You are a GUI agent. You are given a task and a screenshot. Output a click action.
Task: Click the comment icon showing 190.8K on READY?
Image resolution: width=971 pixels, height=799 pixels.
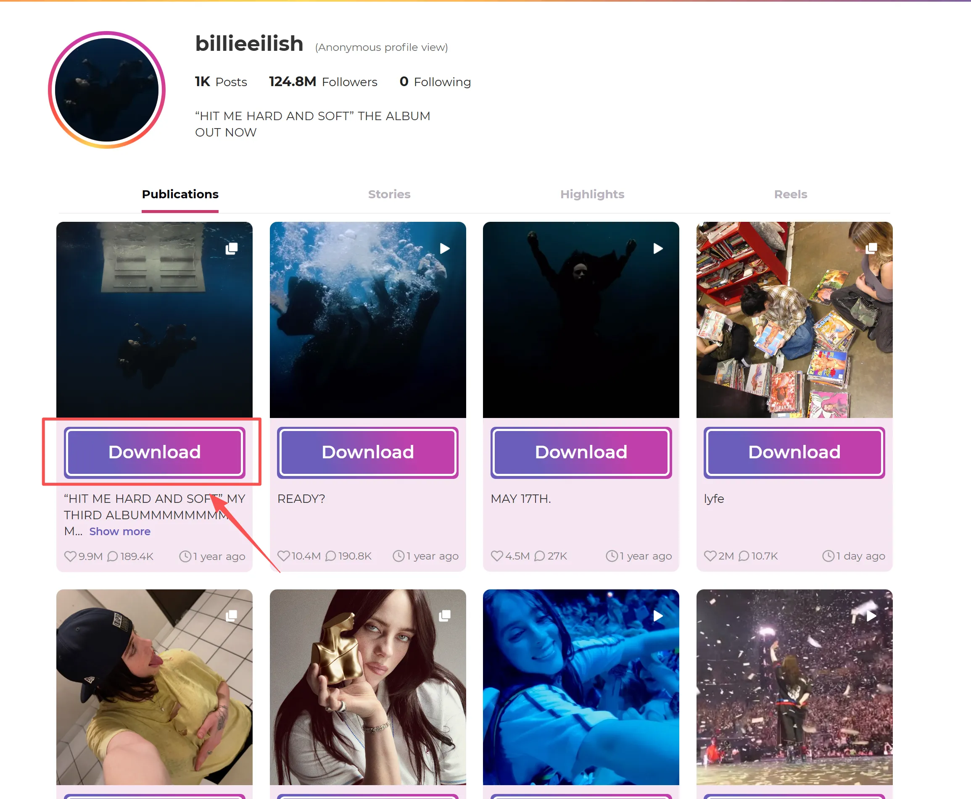pyautogui.click(x=330, y=556)
